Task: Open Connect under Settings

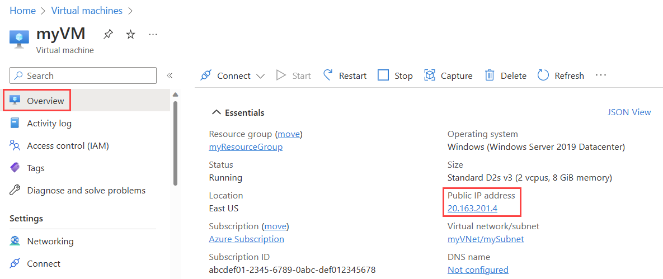Action: pyautogui.click(x=44, y=264)
